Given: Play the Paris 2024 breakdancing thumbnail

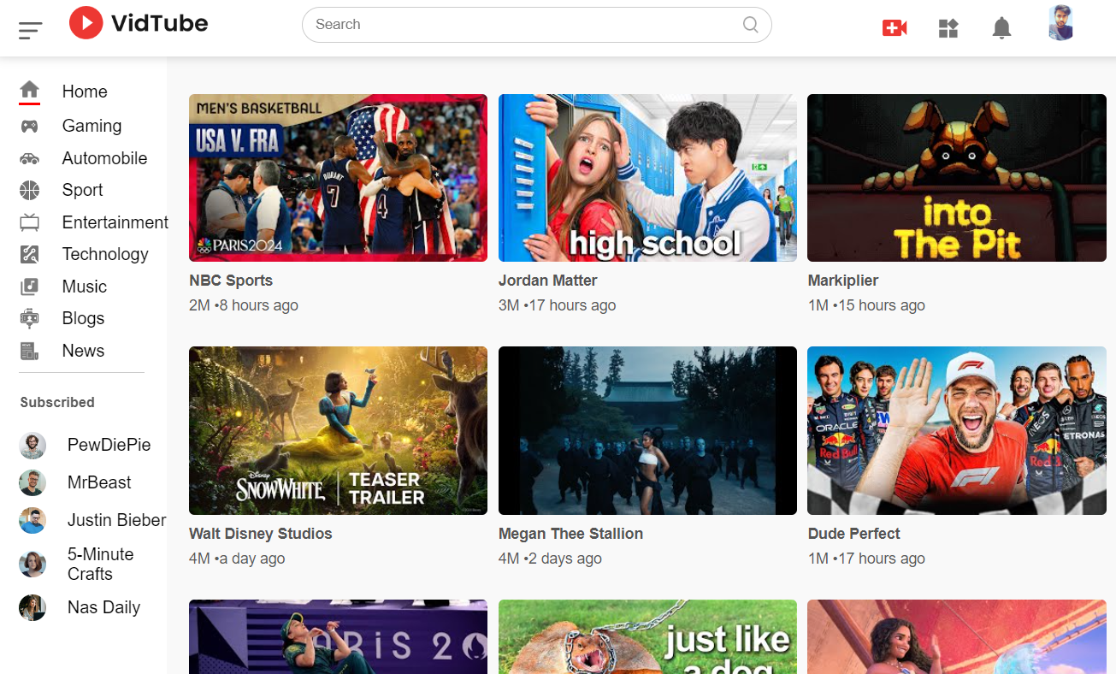Looking at the screenshot, I should (338, 636).
